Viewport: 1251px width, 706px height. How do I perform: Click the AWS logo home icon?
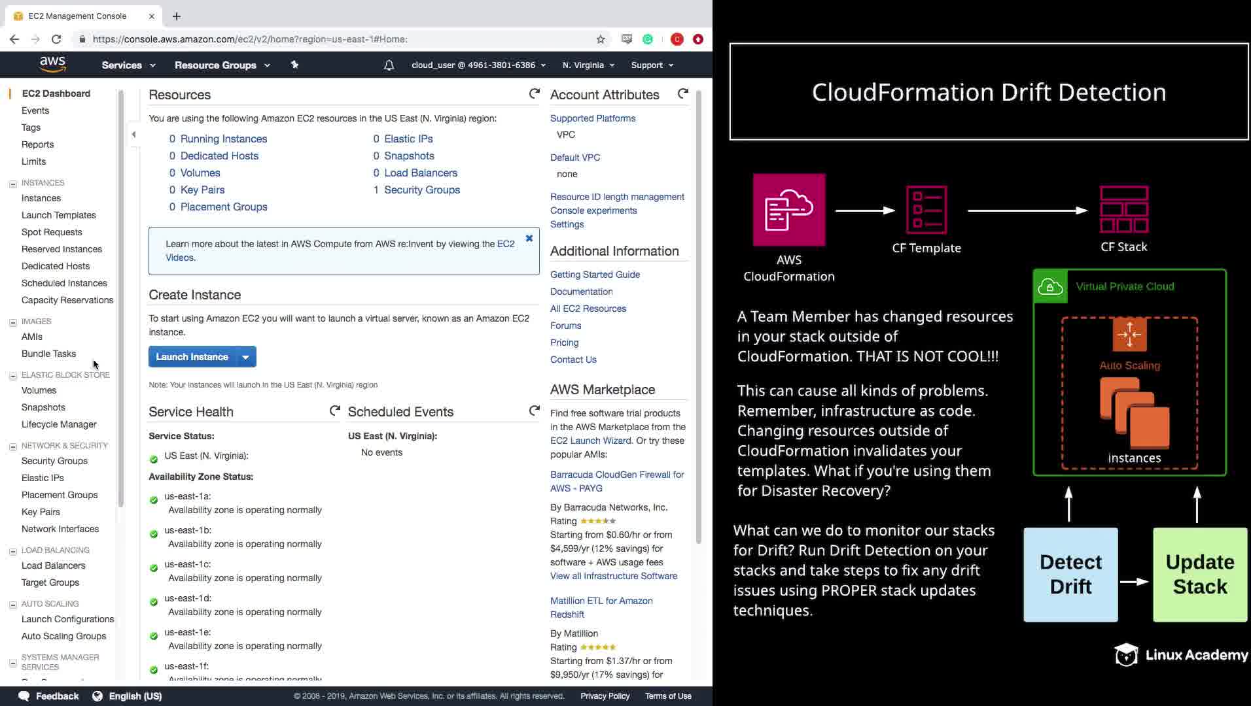point(52,65)
